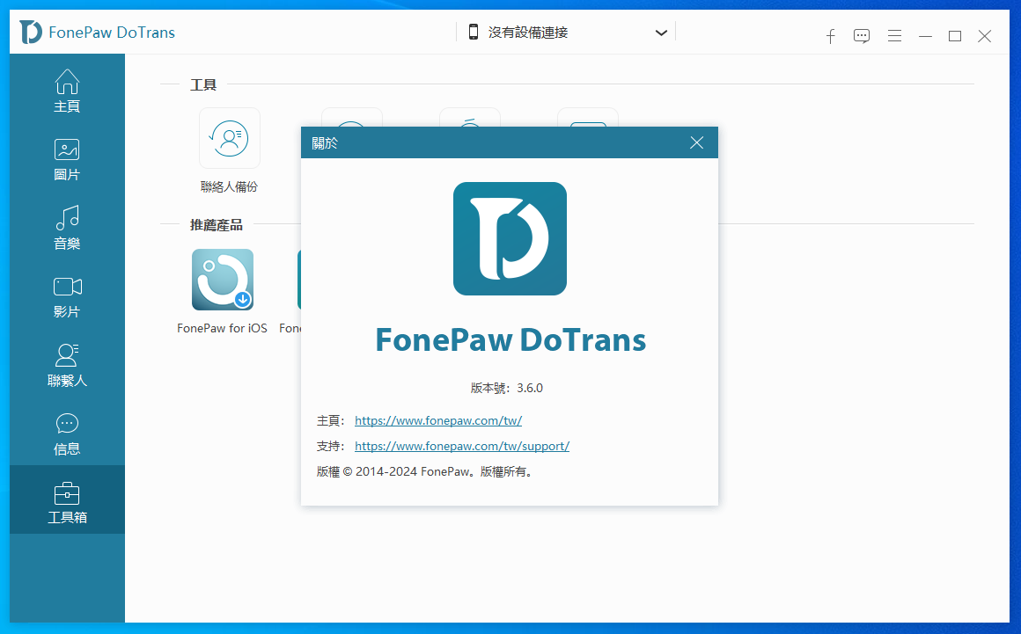The height and width of the screenshot is (634, 1021).
Task: Open the chevron next to device connection status
Action: (661, 32)
